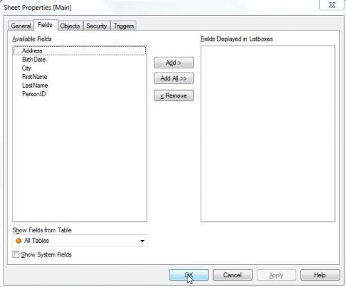Confirm with the OK button
The width and height of the screenshot is (346, 287).
pyautogui.click(x=189, y=275)
